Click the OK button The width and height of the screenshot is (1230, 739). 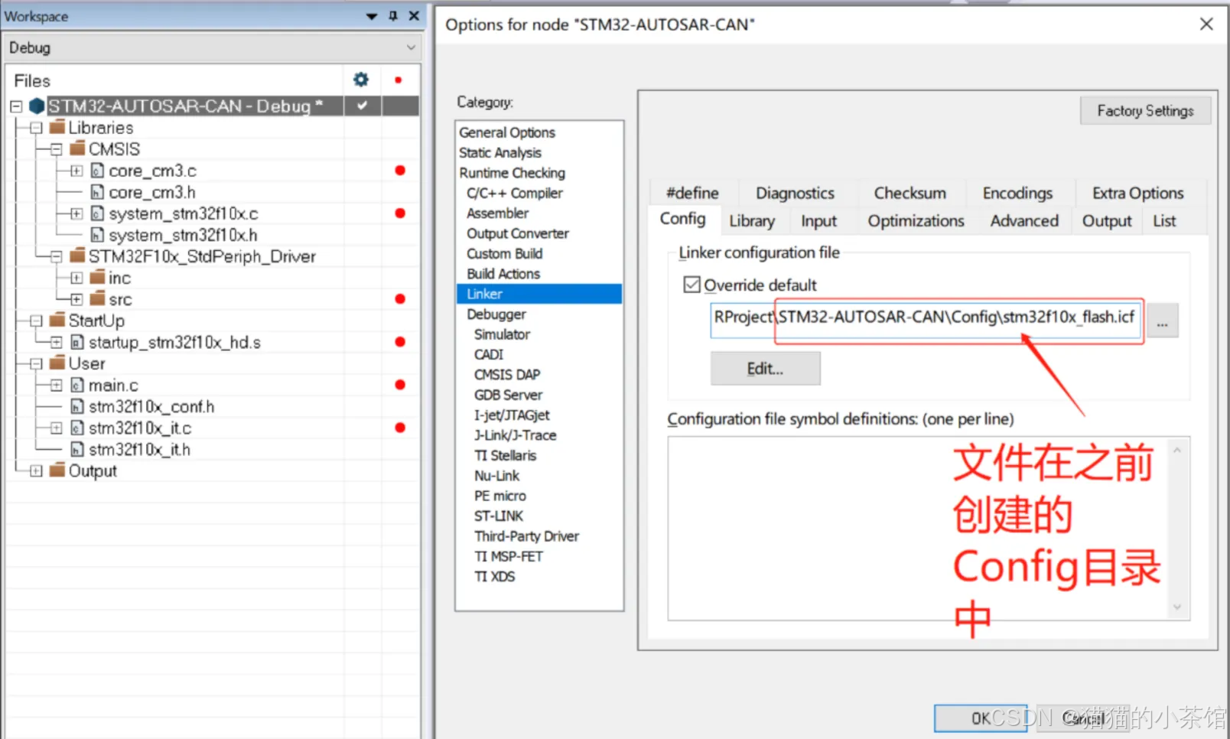click(981, 718)
